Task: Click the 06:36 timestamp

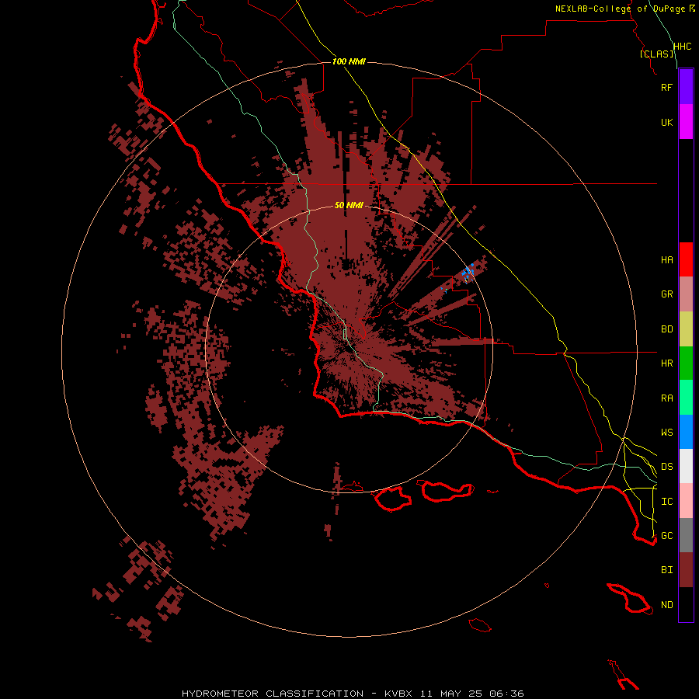Action: pos(506,694)
